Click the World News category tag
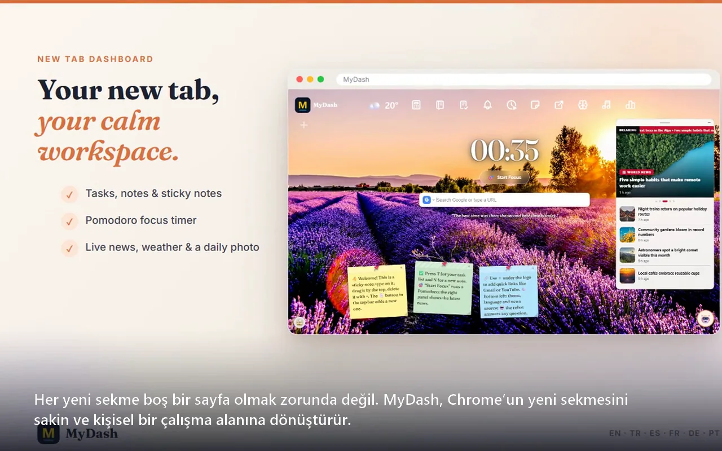The height and width of the screenshot is (451, 722). click(x=636, y=172)
